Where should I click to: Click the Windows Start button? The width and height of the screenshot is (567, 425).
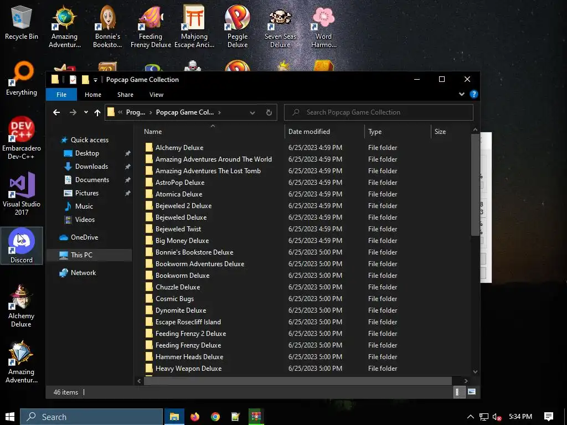click(10, 417)
